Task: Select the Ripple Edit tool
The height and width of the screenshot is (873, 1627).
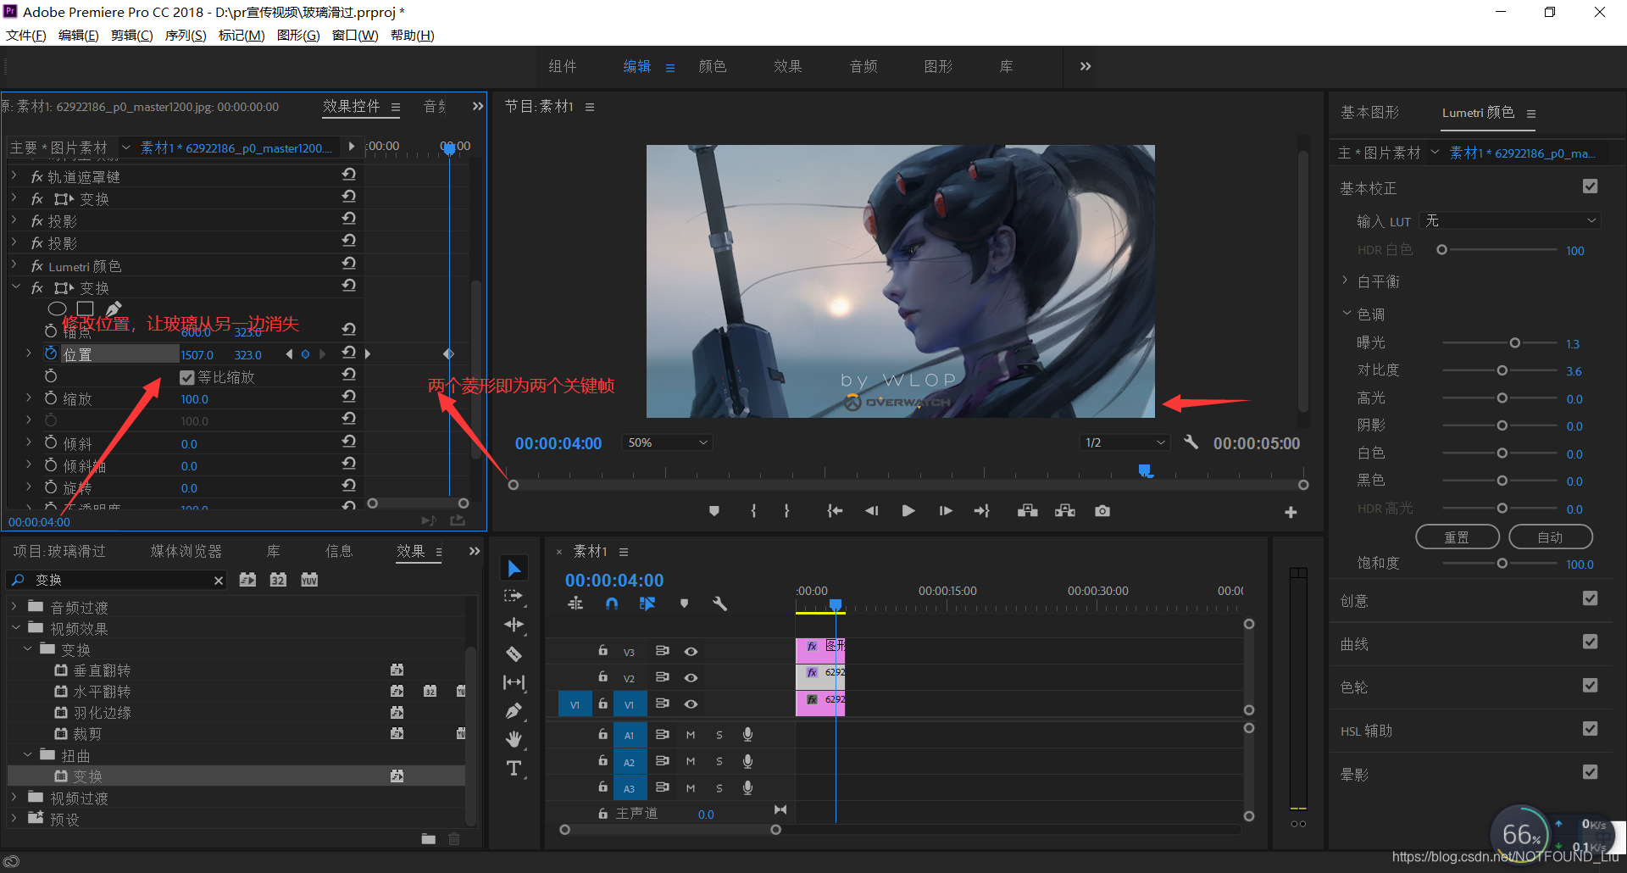Action: tap(514, 626)
